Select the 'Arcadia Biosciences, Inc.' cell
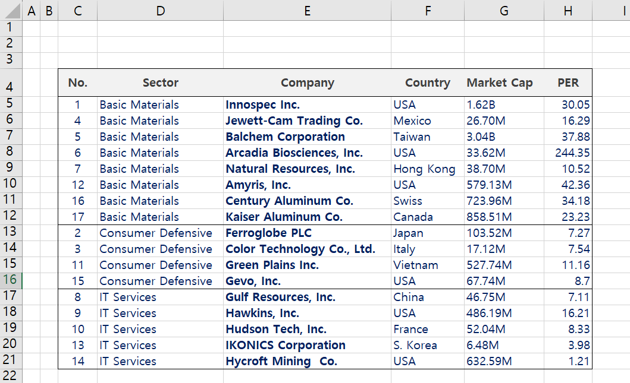 pyautogui.click(x=307, y=153)
